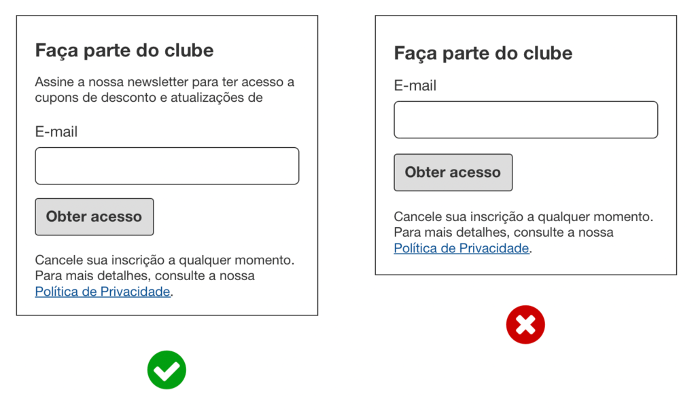
Task: Click the E-mail label in the red-X form
Action: coord(415,86)
